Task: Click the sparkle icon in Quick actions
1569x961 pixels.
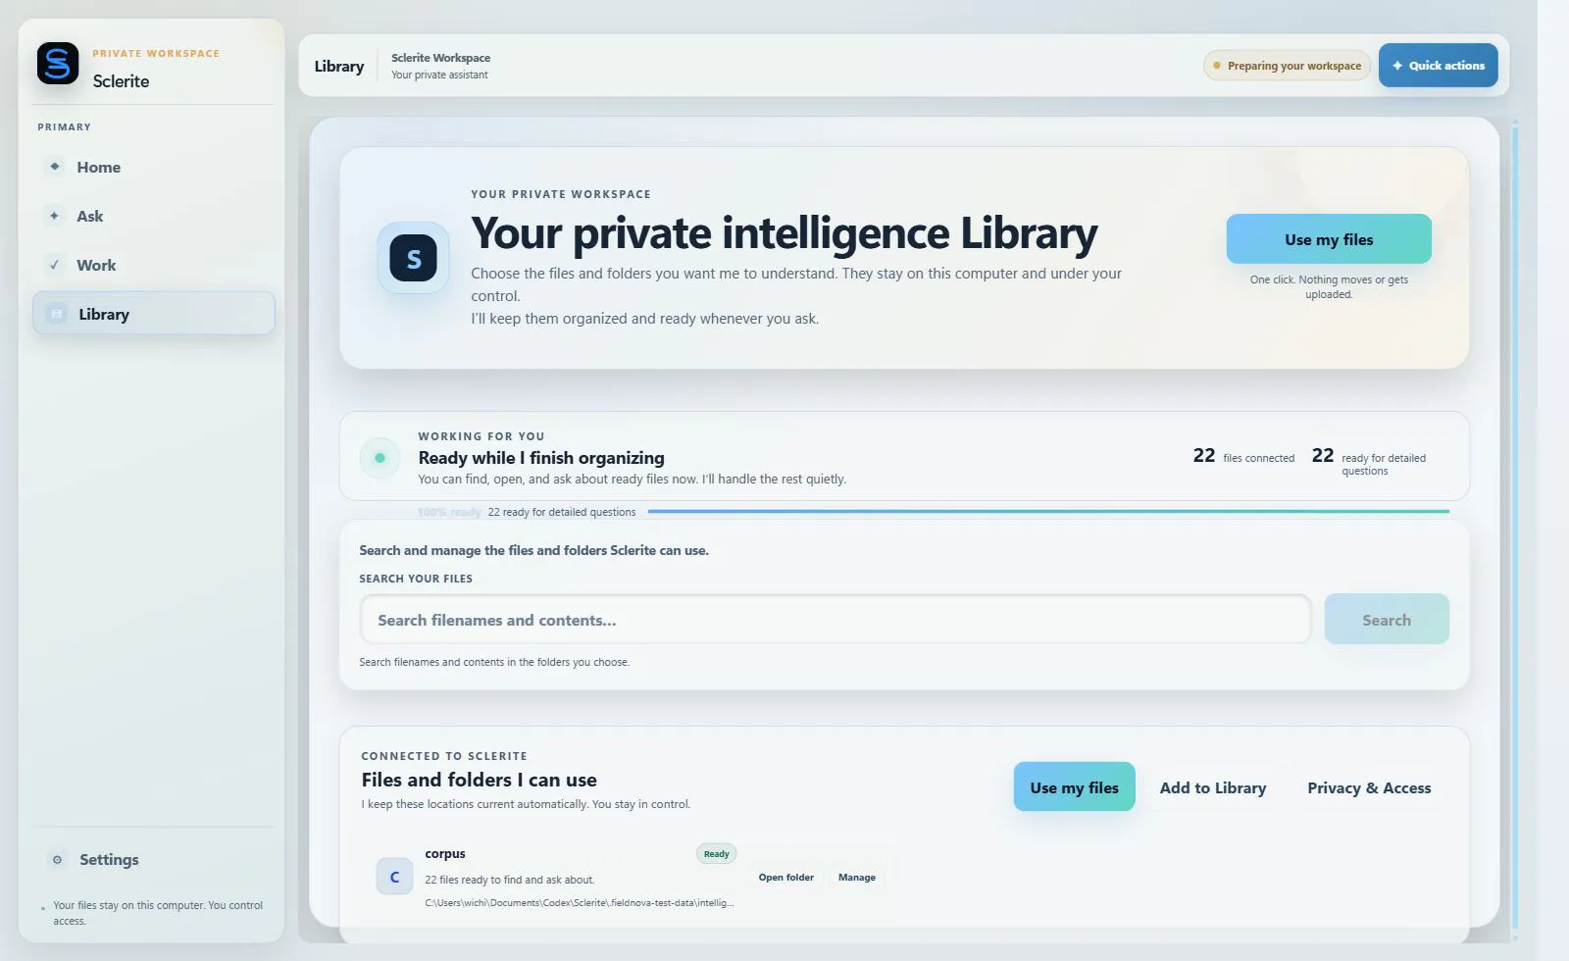Action: coord(1397,66)
